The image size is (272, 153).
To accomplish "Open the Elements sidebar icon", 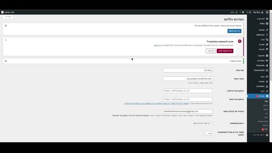I will coord(267,65).
